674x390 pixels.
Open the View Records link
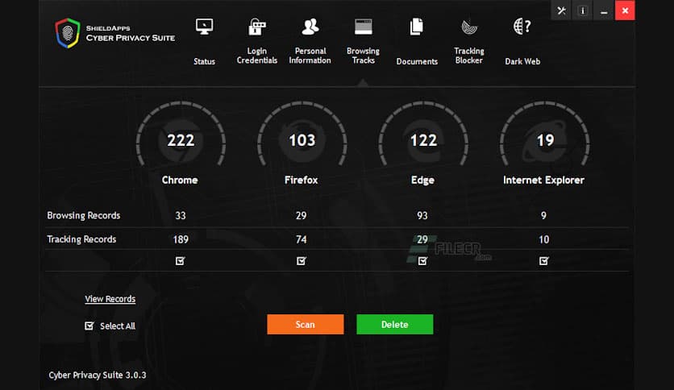110,299
